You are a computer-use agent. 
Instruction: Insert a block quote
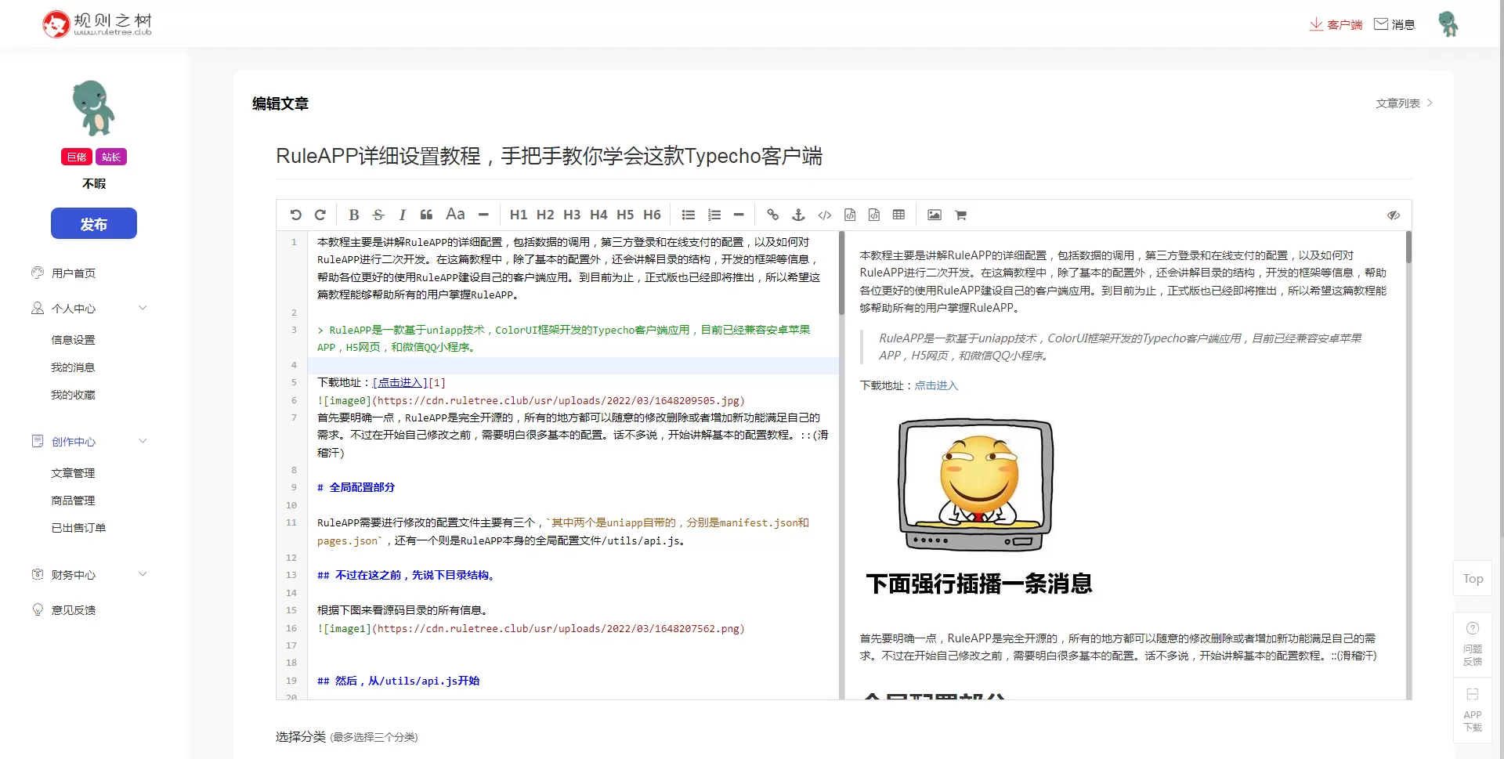tap(426, 215)
